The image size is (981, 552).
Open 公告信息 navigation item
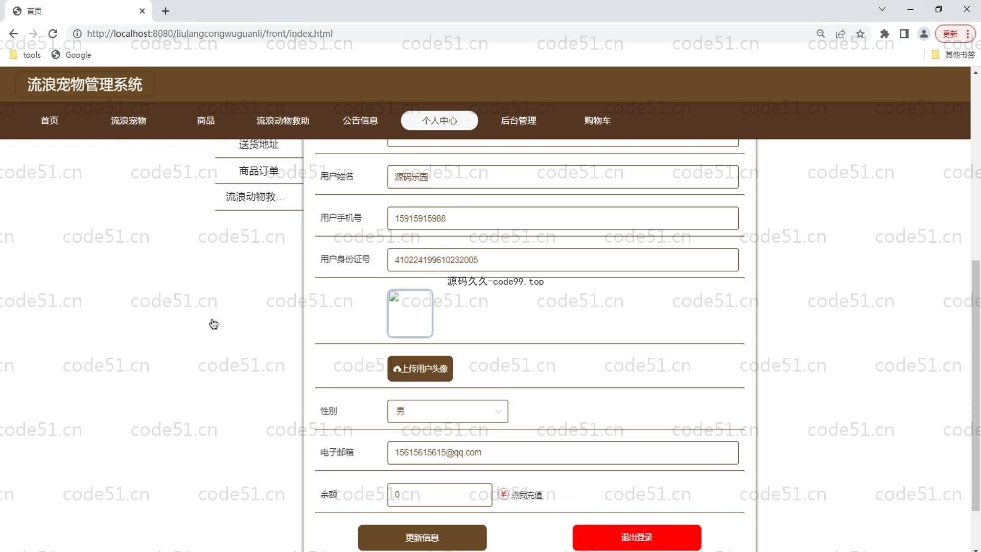(360, 121)
